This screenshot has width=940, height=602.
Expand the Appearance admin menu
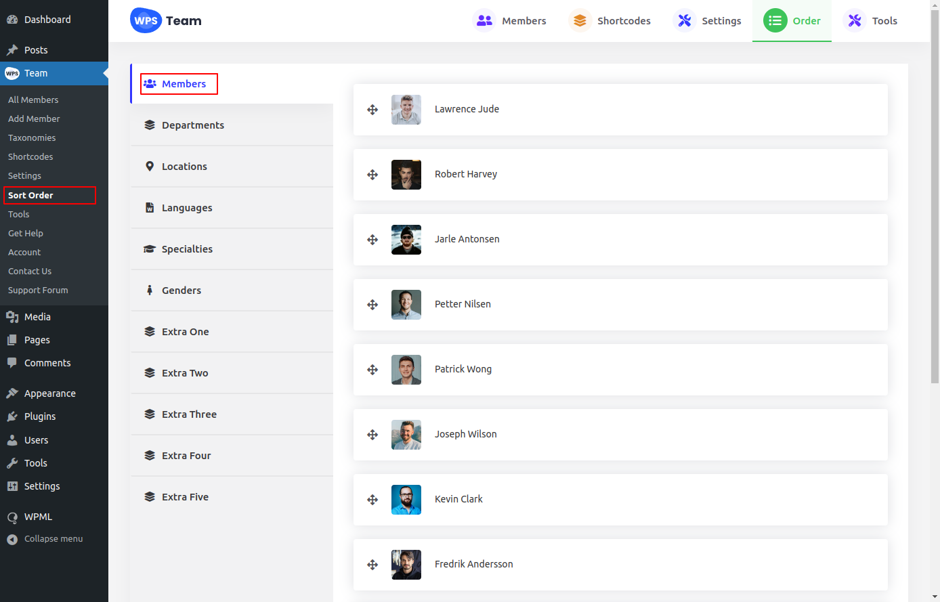pos(49,393)
